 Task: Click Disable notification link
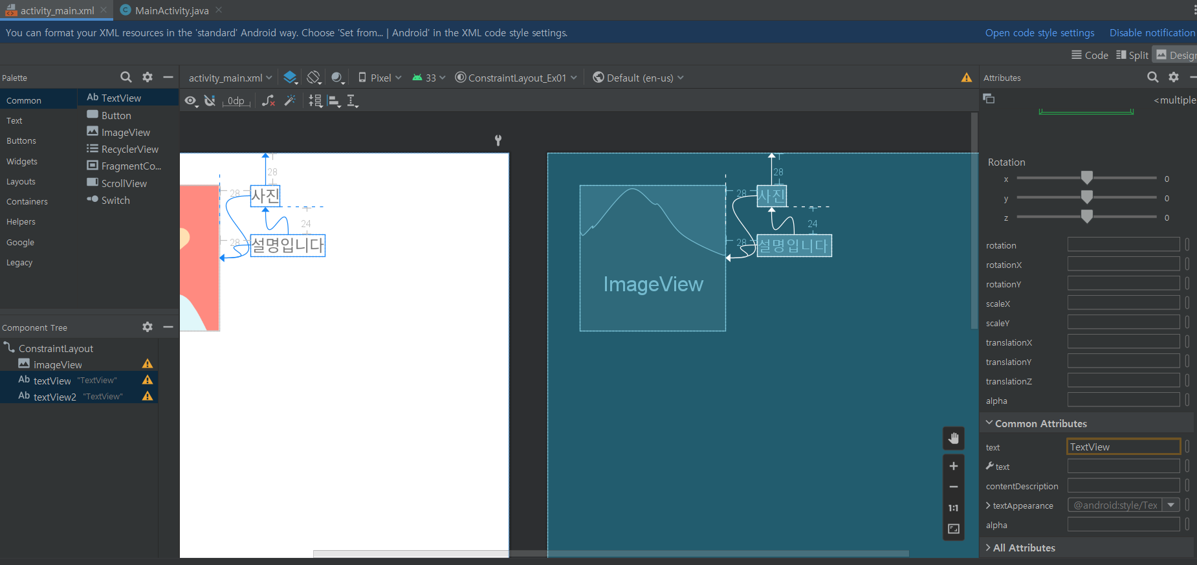click(x=1152, y=32)
